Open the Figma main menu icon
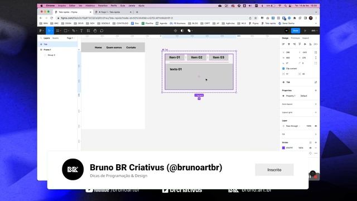 pyautogui.click(x=41, y=31)
